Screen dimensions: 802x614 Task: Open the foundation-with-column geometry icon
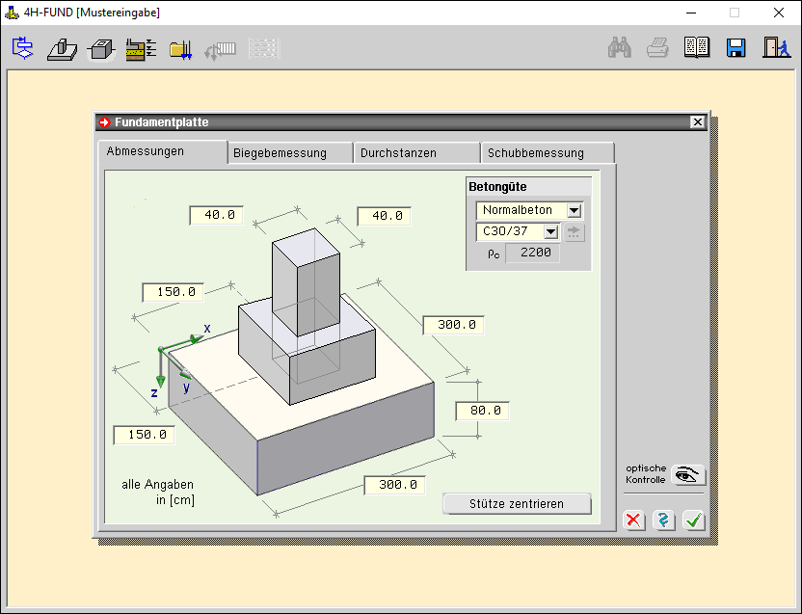pos(62,48)
